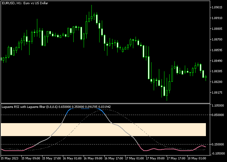Click the 15 May 09:00 time label

coord(31,158)
